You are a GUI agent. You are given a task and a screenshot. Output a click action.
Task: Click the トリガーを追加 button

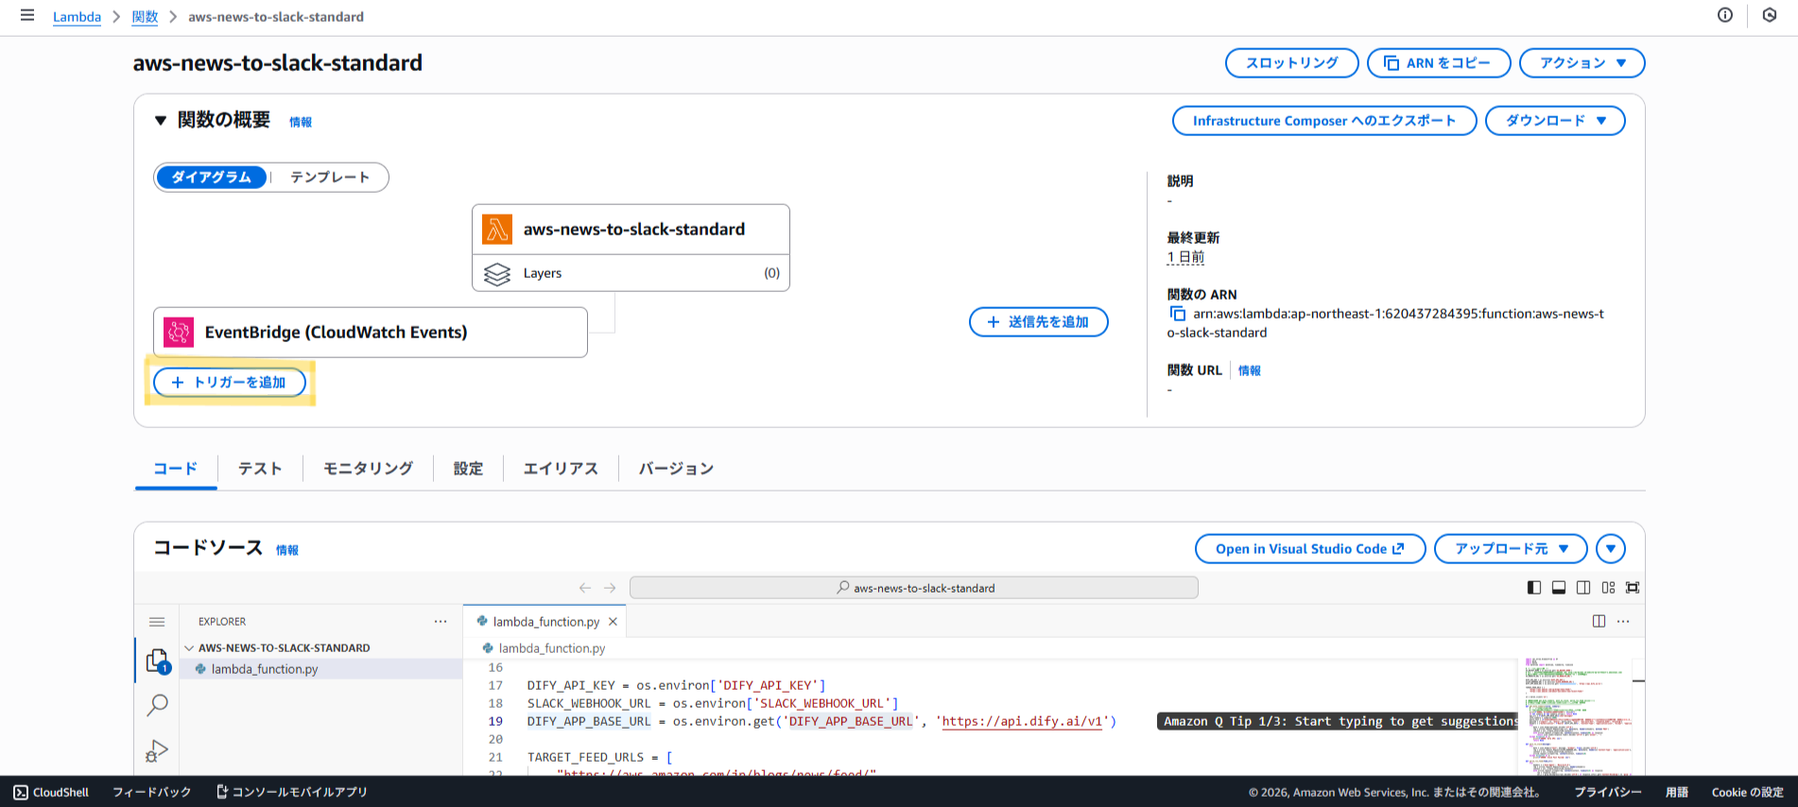tap(230, 383)
